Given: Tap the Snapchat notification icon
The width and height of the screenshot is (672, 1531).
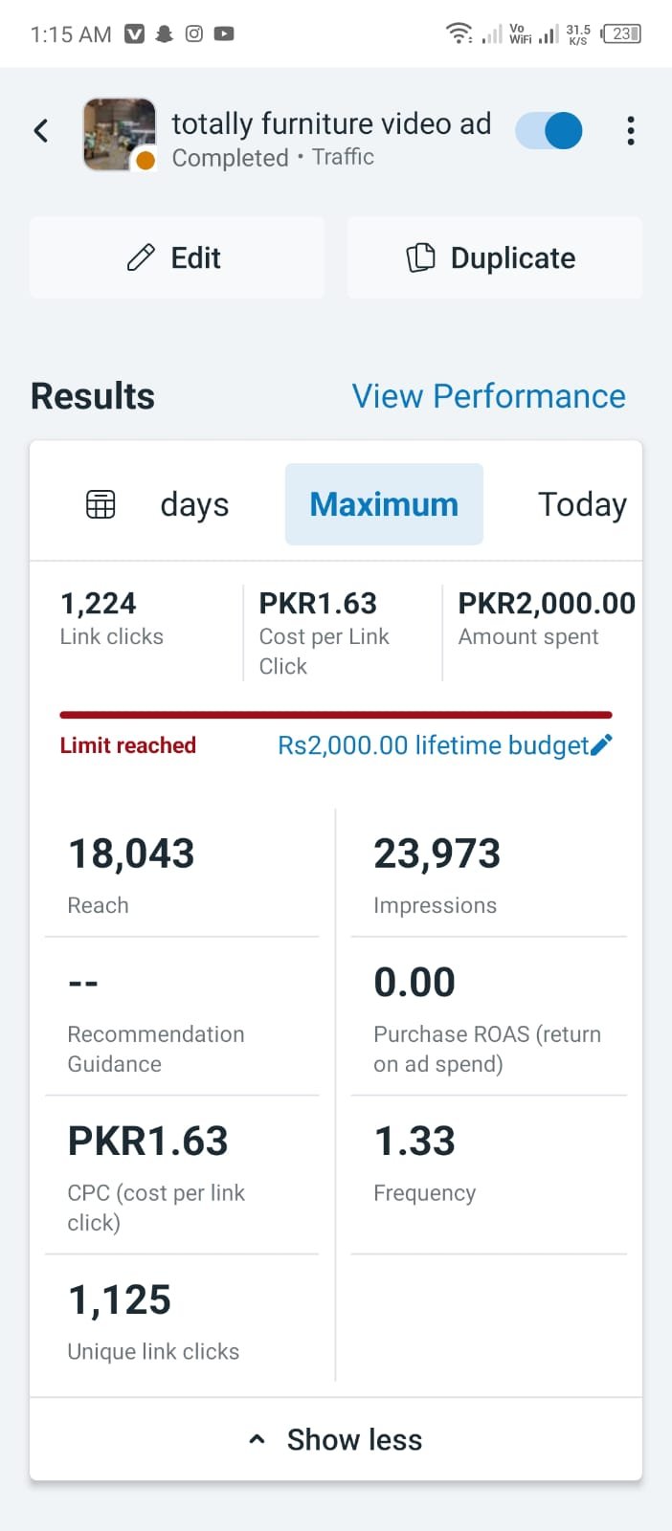Looking at the screenshot, I should pyautogui.click(x=165, y=34).
